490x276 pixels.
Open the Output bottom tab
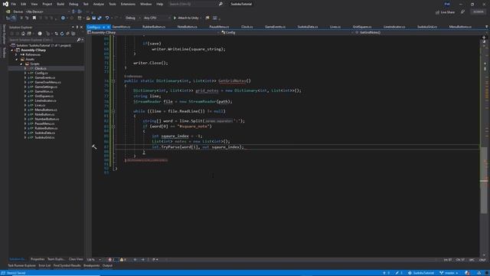[x=107, y=266]
